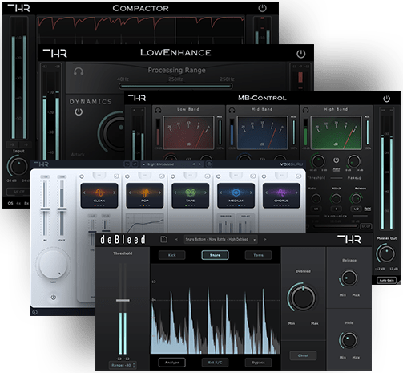The width and height of the screenshot is (403, 373).
Task: Click the Tape module top-right arrow icon
Action: [208, 176]
